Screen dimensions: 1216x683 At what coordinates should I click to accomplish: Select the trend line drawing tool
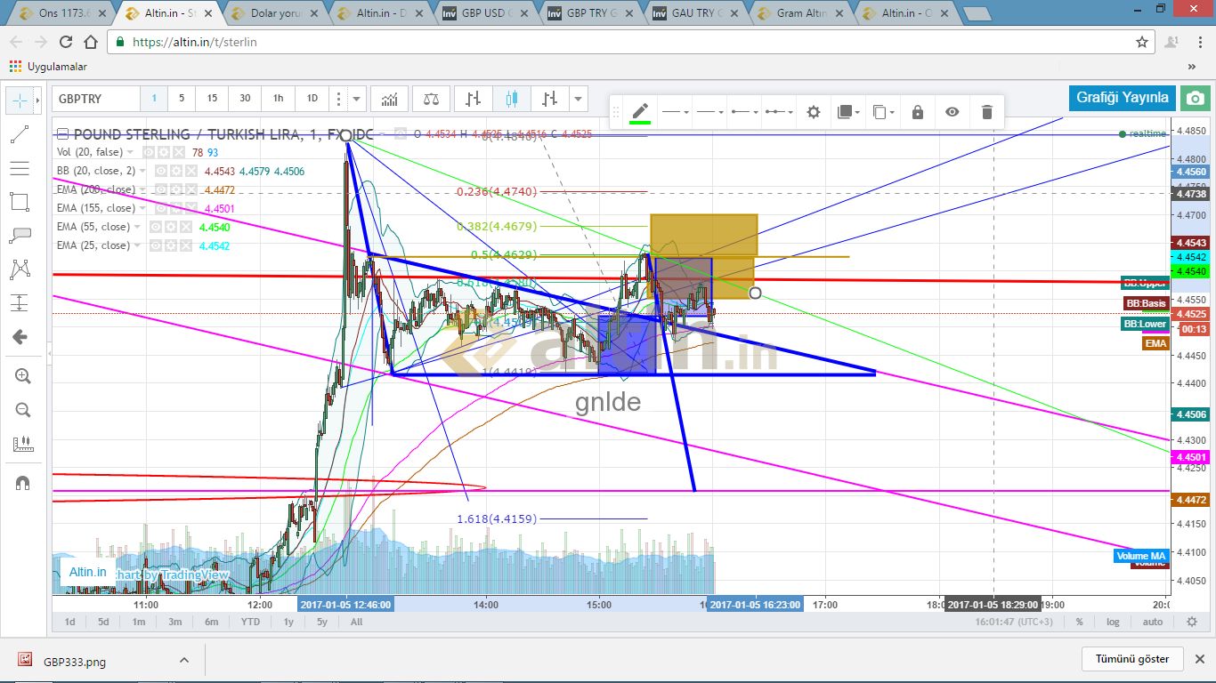[20, 134]
